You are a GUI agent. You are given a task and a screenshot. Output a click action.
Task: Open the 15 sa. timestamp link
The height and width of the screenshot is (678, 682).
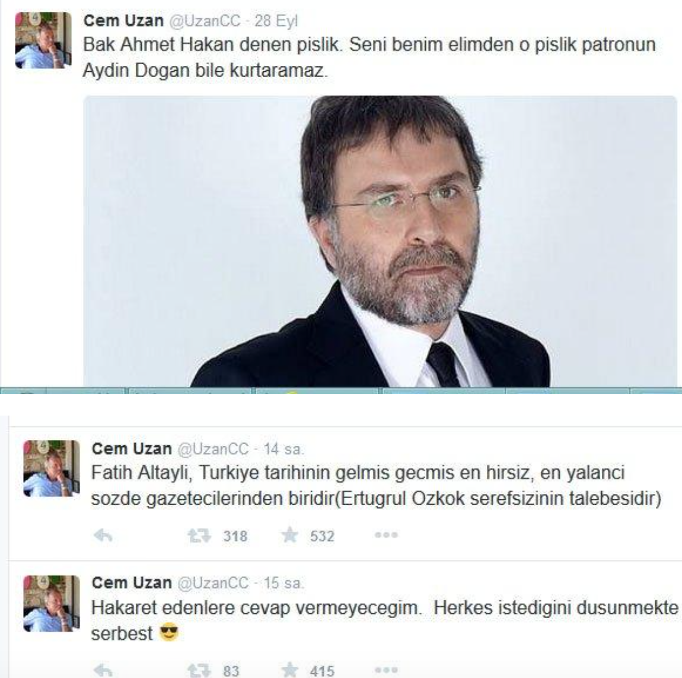[283, 583]
